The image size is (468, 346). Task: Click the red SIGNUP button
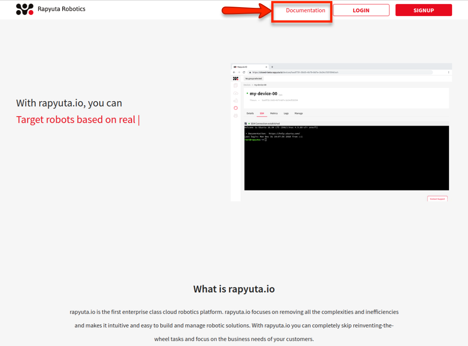pos(424,10)
